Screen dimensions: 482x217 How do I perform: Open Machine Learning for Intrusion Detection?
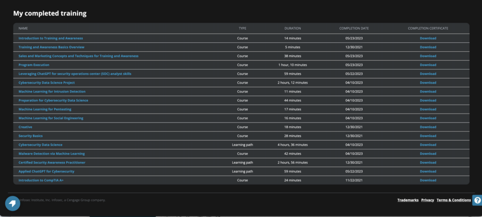click(52, 92)
